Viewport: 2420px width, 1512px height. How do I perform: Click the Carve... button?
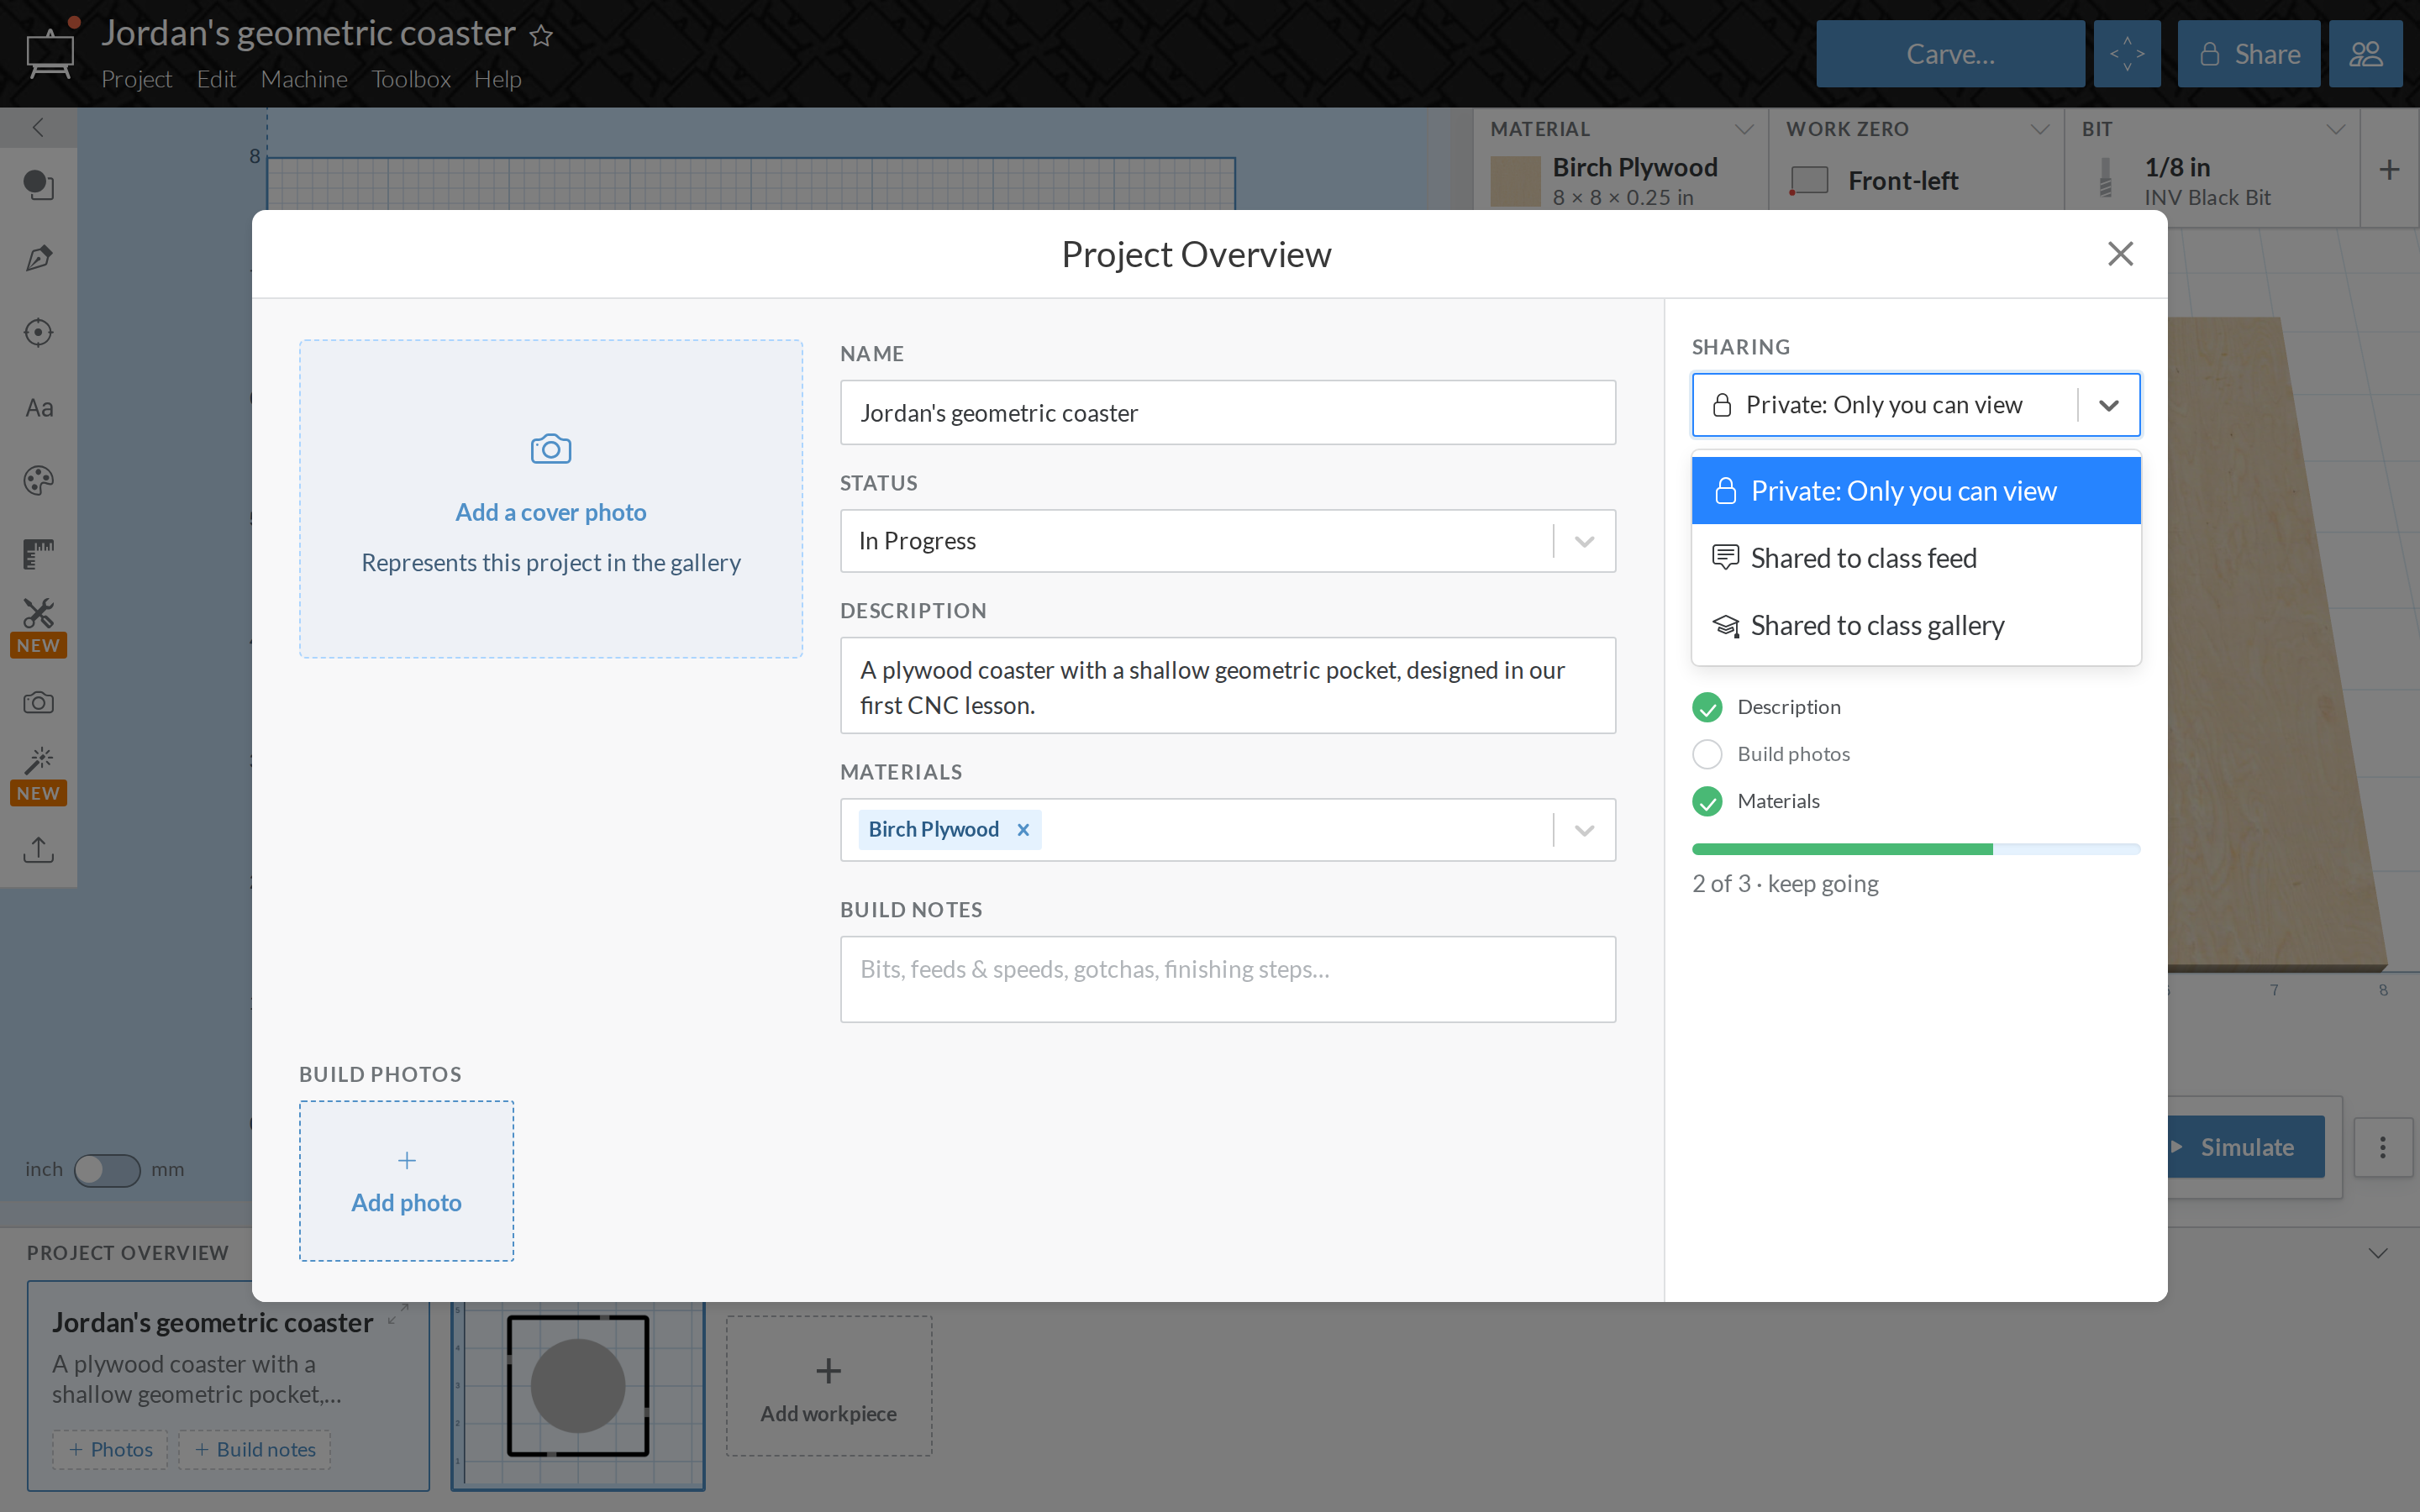(x=1950, y=54)
